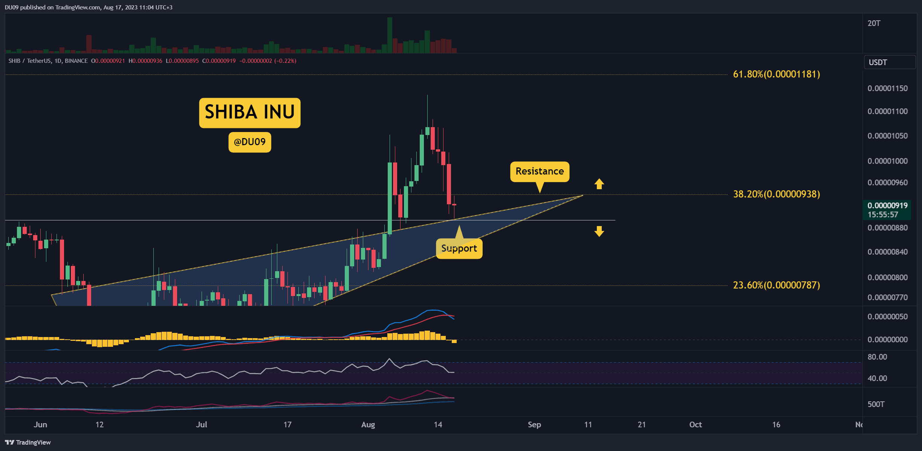
Task: Click the price scale value 0.00001050
Action: point(887,136)
